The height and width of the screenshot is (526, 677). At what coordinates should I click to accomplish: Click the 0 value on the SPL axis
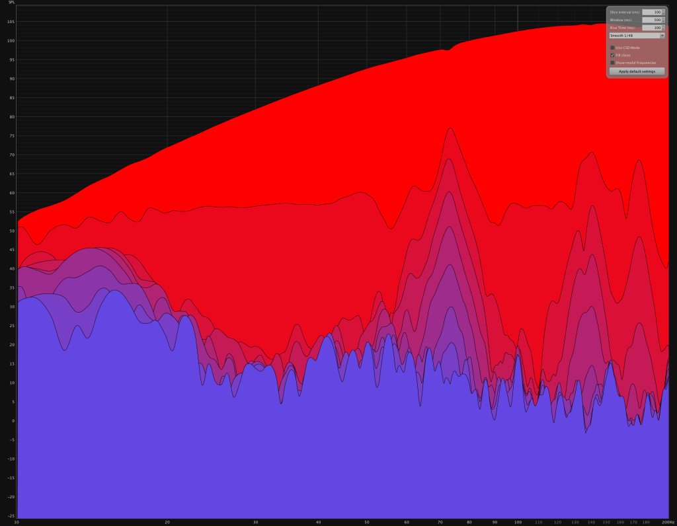pyautogui.click(x=12, y=421)
